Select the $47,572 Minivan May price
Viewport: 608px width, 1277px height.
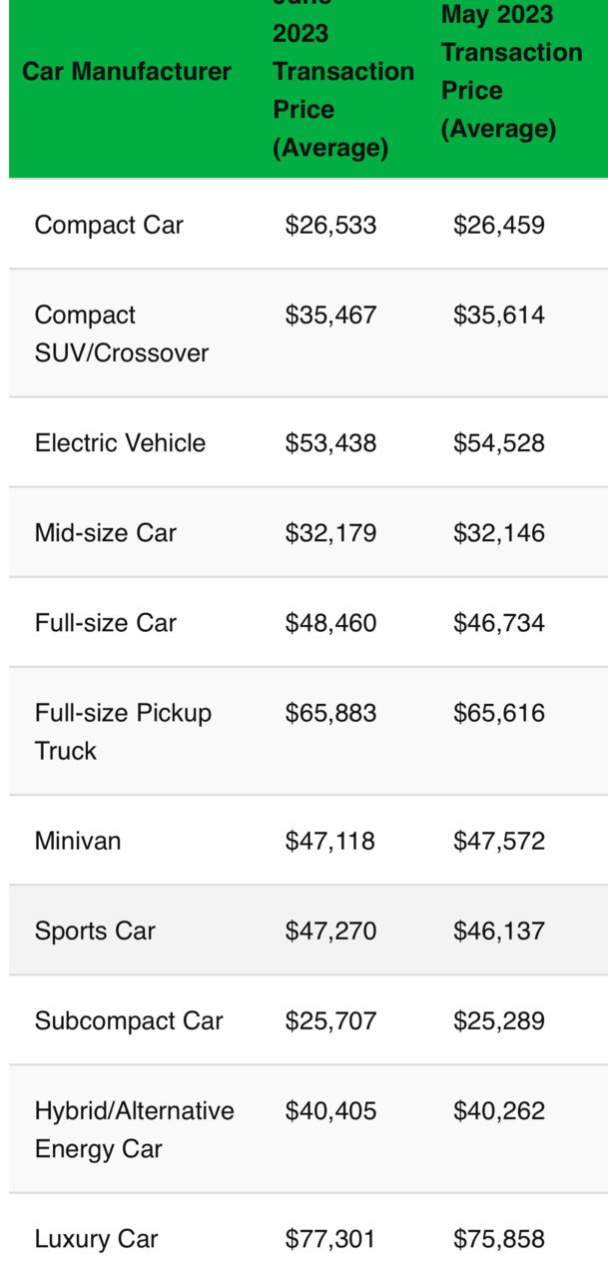tap(499, 841)
